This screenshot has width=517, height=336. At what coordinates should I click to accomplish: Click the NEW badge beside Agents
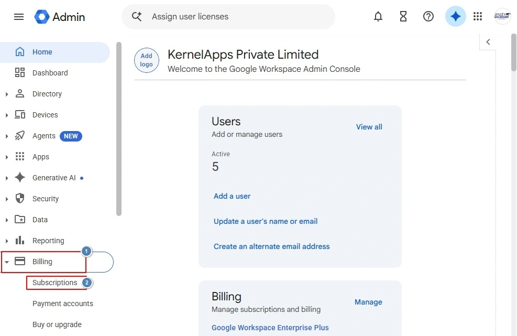point(71,136)
